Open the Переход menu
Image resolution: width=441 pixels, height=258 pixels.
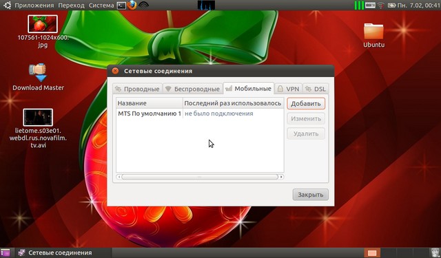point(71,6)
